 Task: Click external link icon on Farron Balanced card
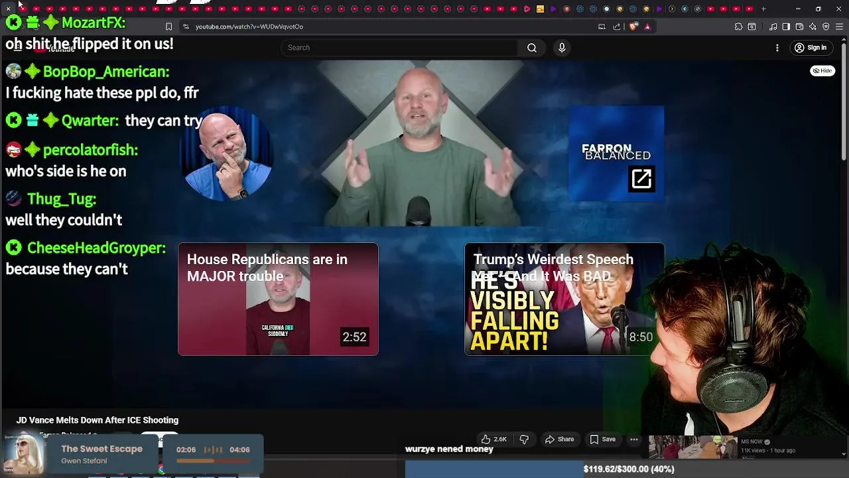coord(641,179)
